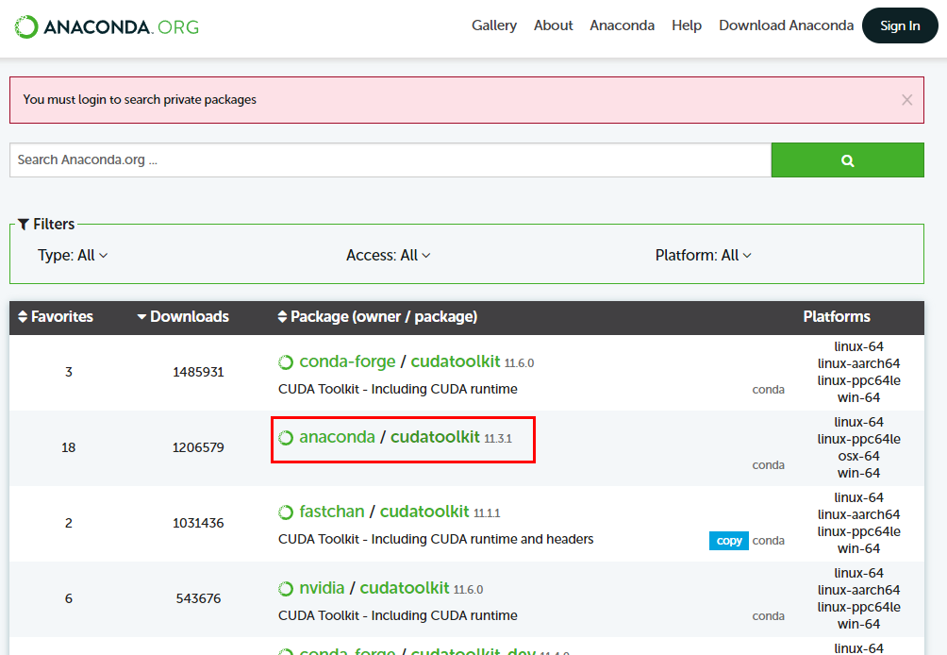Viewport: 947px width, 655px height.
Task: Sort by the Package (owner / package) header
Action: (x=377, y=316)
